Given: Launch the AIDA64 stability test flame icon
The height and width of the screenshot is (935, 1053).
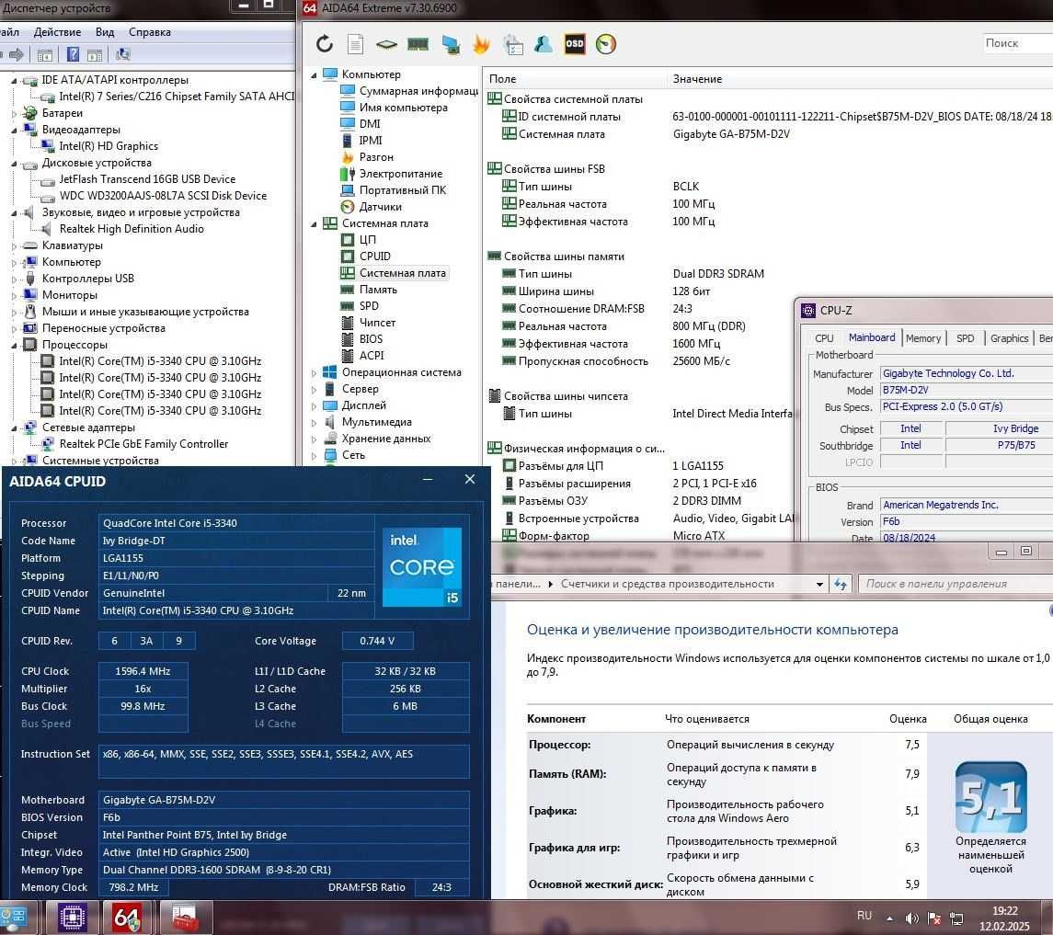Looking at the screenshot, I should point(481,44).
